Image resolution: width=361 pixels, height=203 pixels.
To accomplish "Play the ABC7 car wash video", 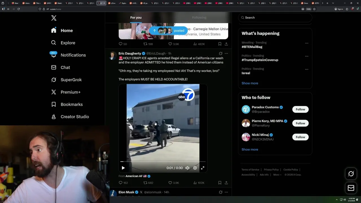I will pos(123,168).
